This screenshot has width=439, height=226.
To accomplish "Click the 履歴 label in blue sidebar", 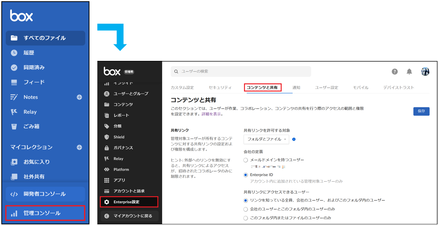I will (x=29, y=53).
